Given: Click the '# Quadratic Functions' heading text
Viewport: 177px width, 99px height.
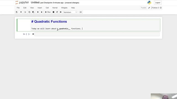Looking at the screenshot, I should (x=49, y=21).
